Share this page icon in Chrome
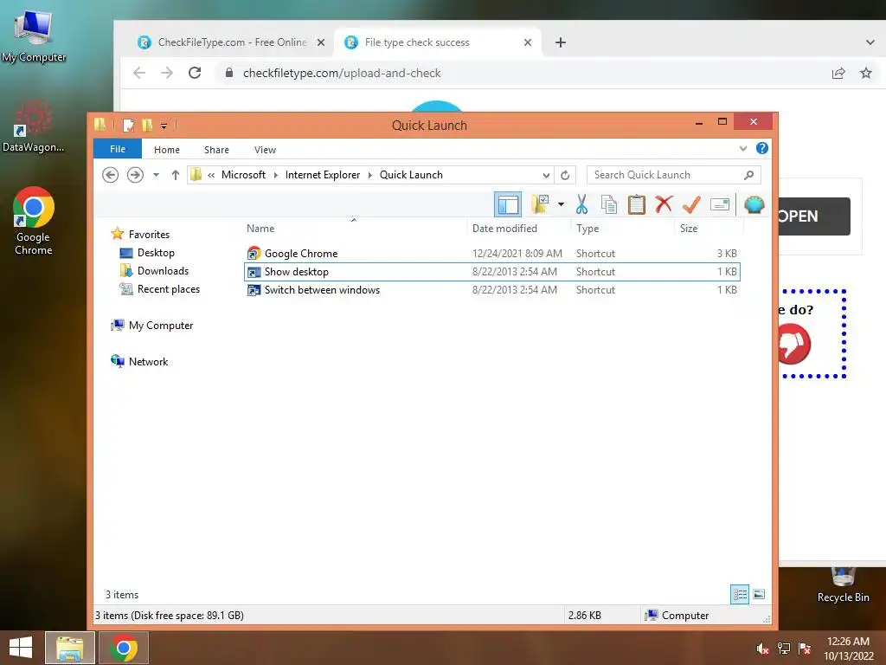This screenshot has height=665, width=886. 838,73
